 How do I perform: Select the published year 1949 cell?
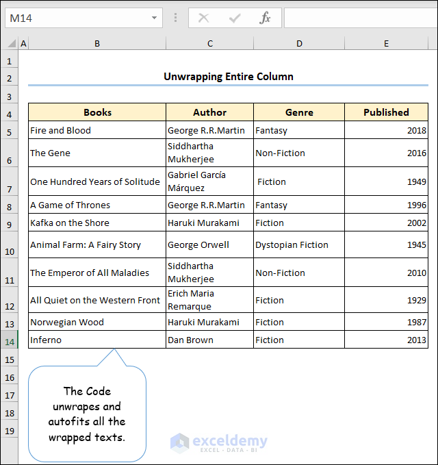click(387, 181)
